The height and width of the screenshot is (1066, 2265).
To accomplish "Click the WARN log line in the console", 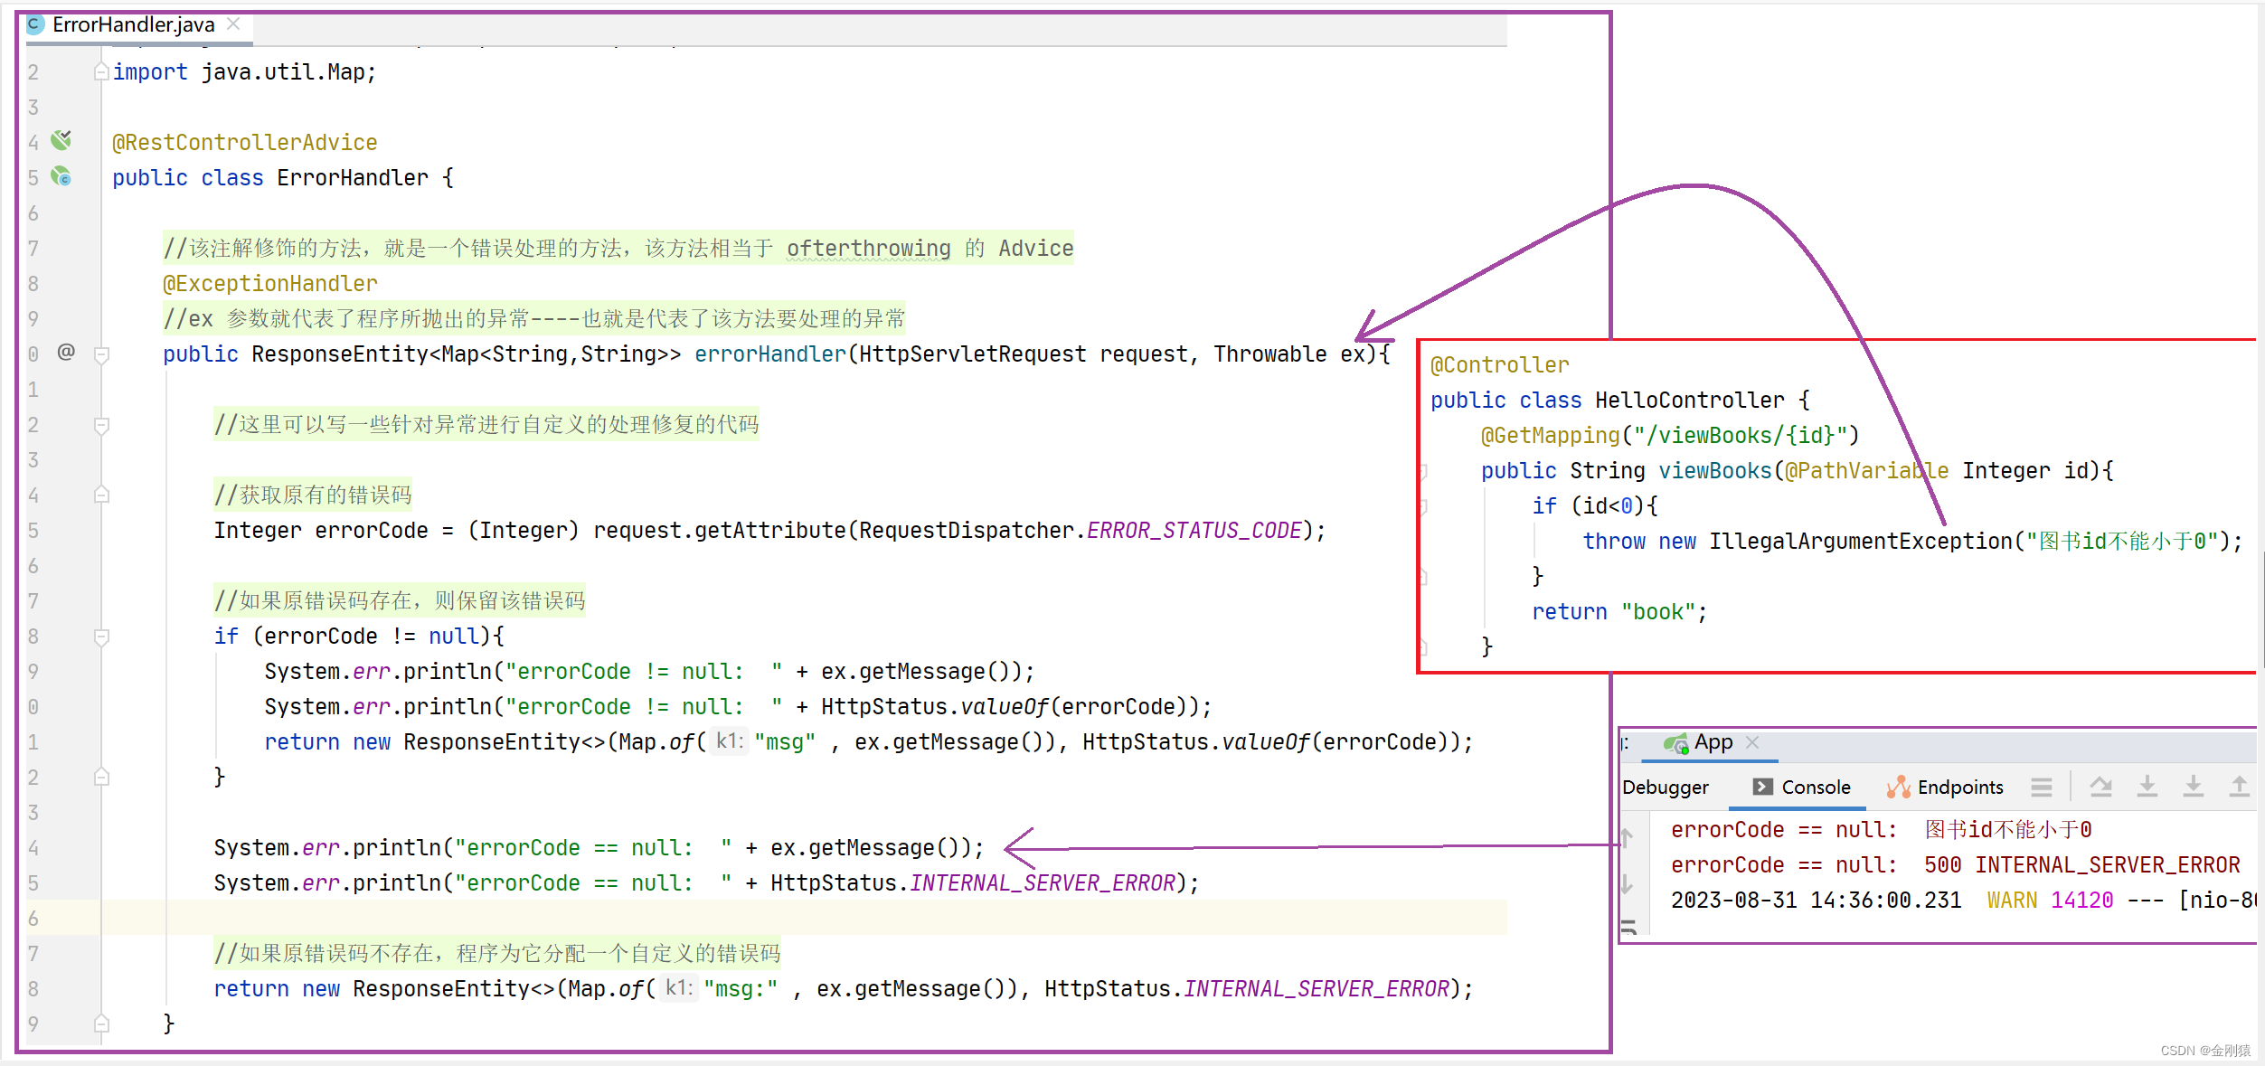I will [1962, 901].
